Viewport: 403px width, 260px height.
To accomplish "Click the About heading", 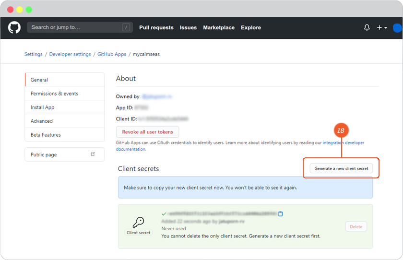I will [126, 78].
